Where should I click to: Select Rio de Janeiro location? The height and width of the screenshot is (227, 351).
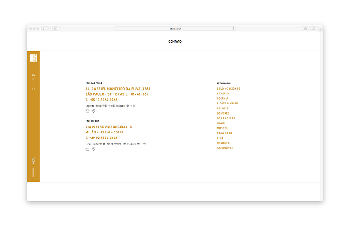tap(227, 104)
